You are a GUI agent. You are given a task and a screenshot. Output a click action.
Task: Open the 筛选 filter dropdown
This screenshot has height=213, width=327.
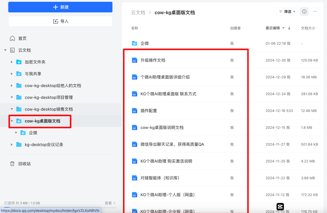coord(287,12)
